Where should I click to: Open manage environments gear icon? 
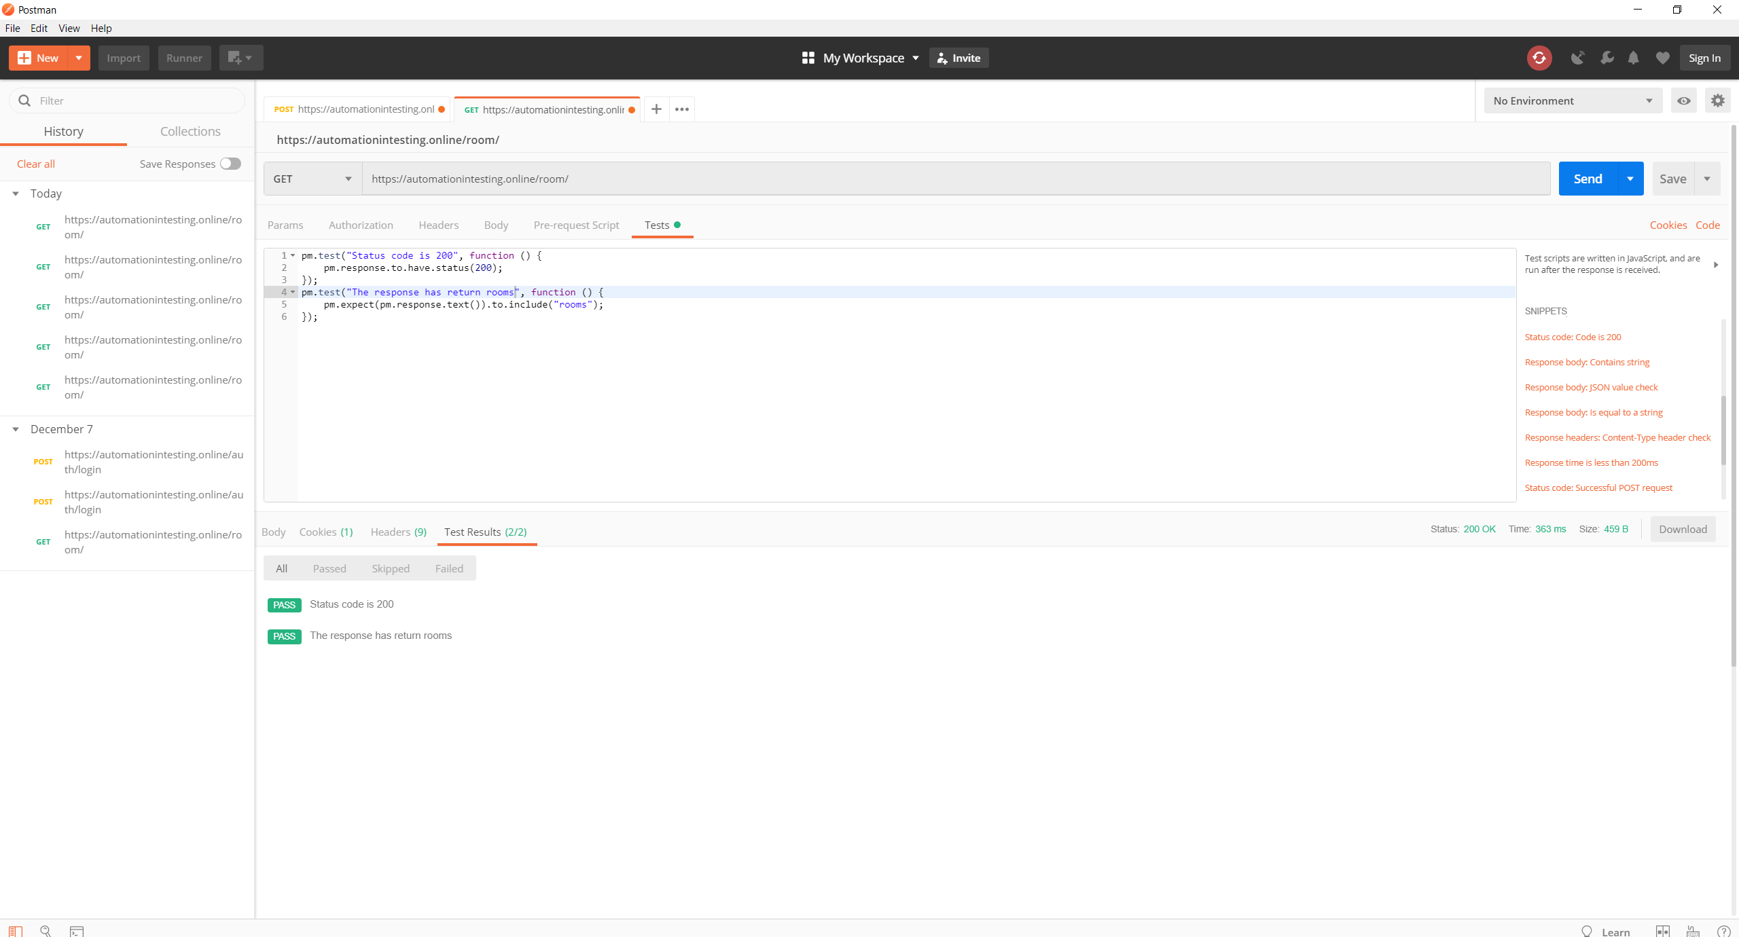tap(1717, 100)
